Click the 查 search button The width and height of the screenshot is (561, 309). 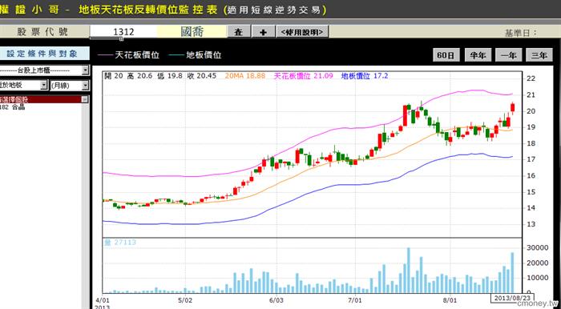click(x=239, y=32)
